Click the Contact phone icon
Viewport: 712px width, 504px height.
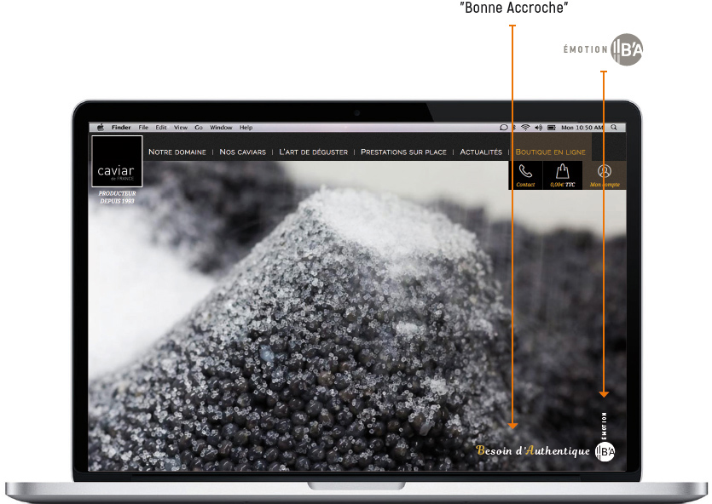point(525,173)
